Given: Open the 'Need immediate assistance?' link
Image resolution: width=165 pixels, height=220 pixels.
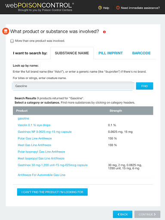Looking at the screenshot, I should 140,8.
